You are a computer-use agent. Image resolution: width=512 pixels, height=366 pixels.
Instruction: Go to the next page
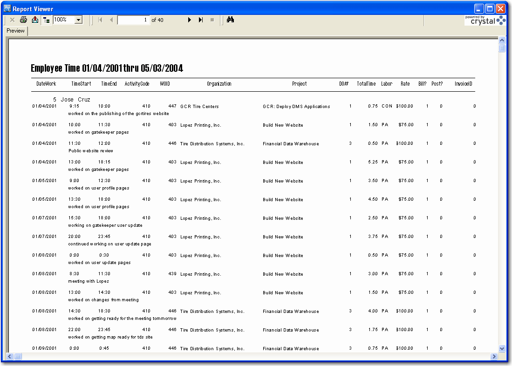pyautogui.click(x=190, y=20)
